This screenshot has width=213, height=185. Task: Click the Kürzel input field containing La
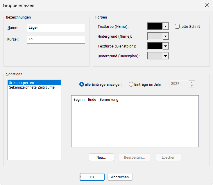(56, 40)
